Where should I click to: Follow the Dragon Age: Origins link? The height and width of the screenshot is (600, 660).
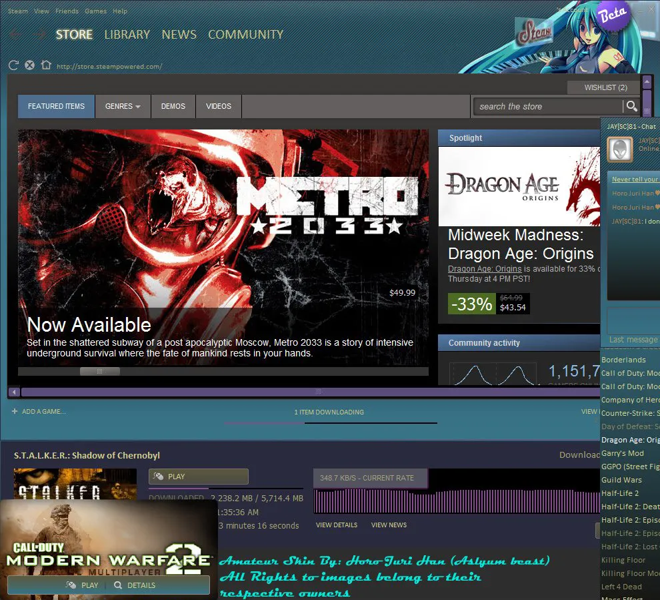484,269
